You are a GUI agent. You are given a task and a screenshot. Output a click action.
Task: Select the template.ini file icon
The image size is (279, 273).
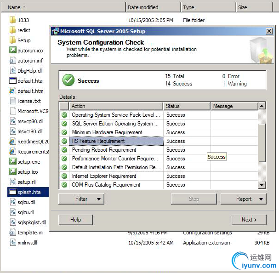12,233
